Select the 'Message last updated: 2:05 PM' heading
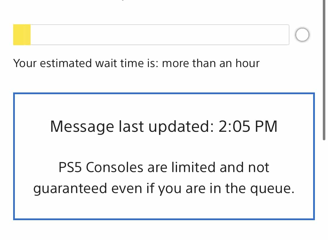The height and width of the screenshot is (240, 328). point(164,126)
